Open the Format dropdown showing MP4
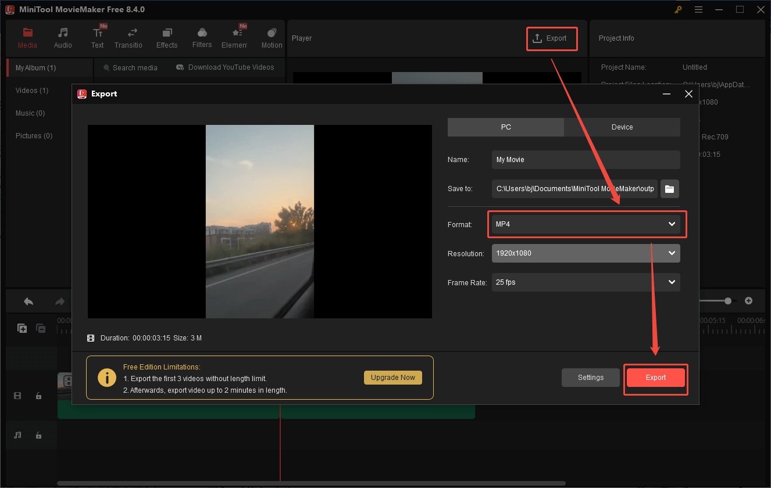The height and width of the screenshot is (488, 771). point(586,224)
